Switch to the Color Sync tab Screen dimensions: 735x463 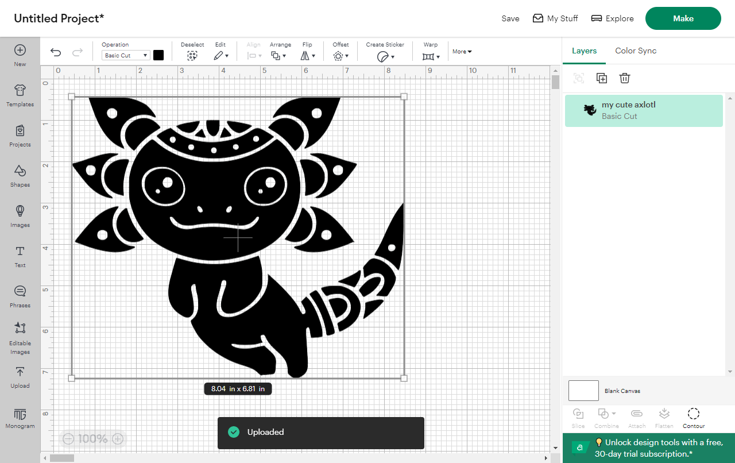pyautogui.click(x=636, y=51)
